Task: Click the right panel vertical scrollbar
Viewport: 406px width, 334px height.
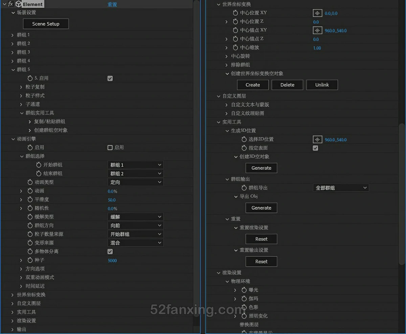Action: 402,194
